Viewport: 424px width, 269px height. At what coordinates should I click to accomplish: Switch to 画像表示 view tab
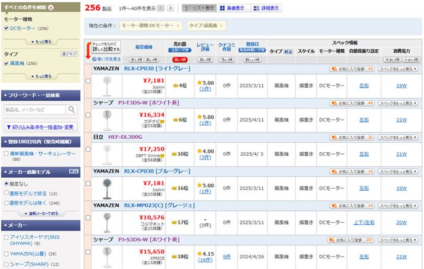(x=230, y=8)
